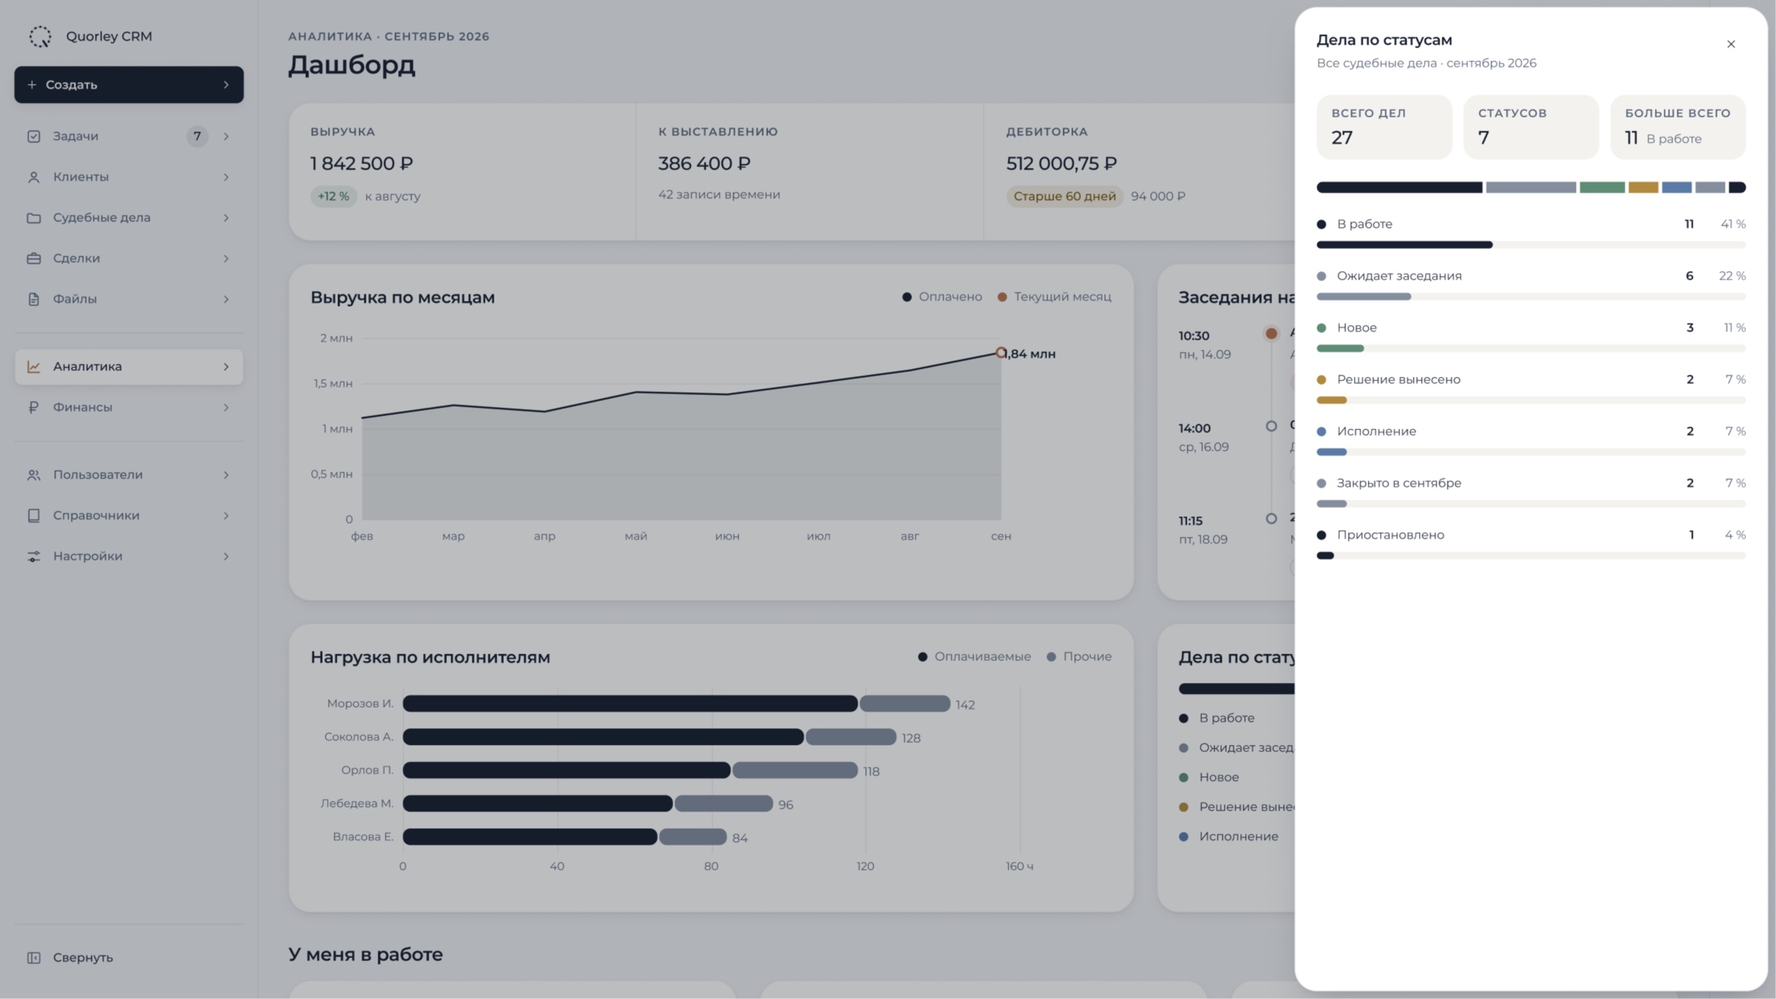Click the Морозов И. workload bar
Screen dimensions: 1776x999
676,703
